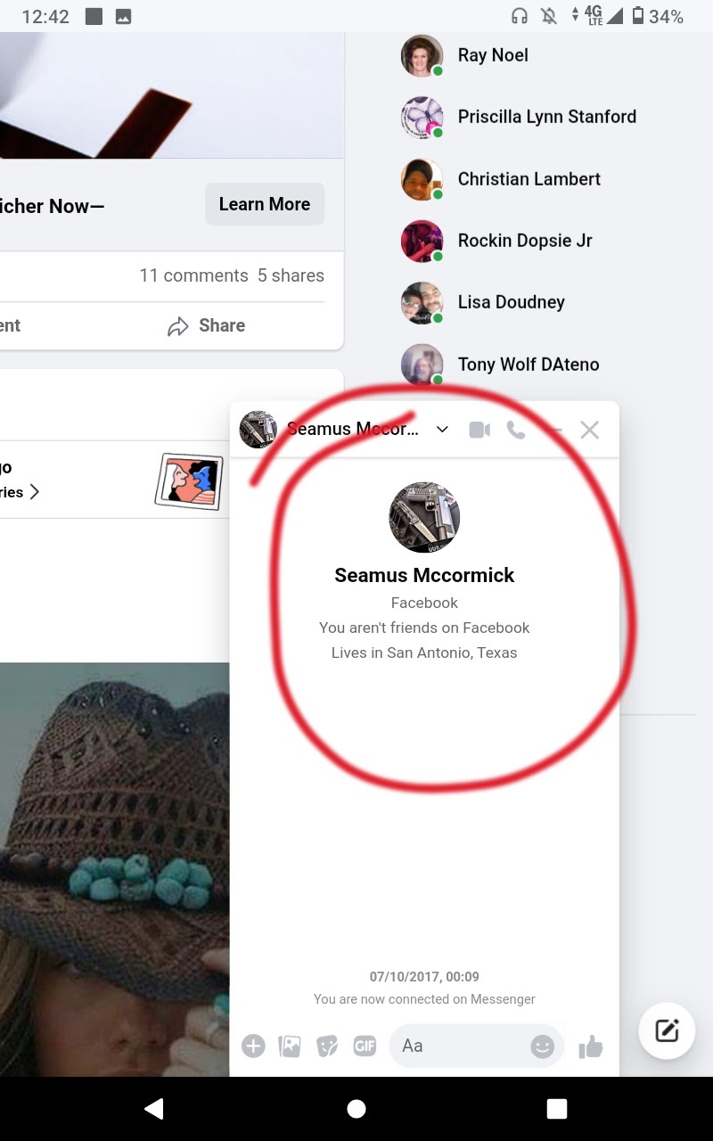Image resolution: width=713 pixels, height=1141 pixels.
Task: View the 5 shares
Action: click(291, 275)
